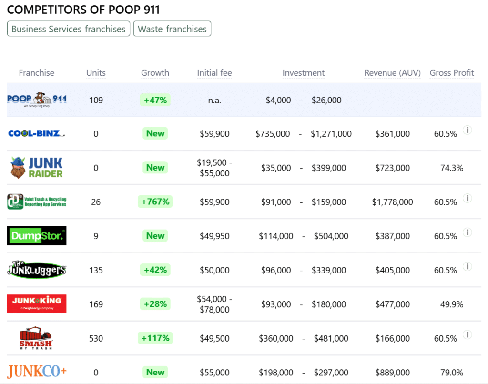Click info icon in Smash My Trash row
Viewport: 488px width, 384px height.
(467, 334)
